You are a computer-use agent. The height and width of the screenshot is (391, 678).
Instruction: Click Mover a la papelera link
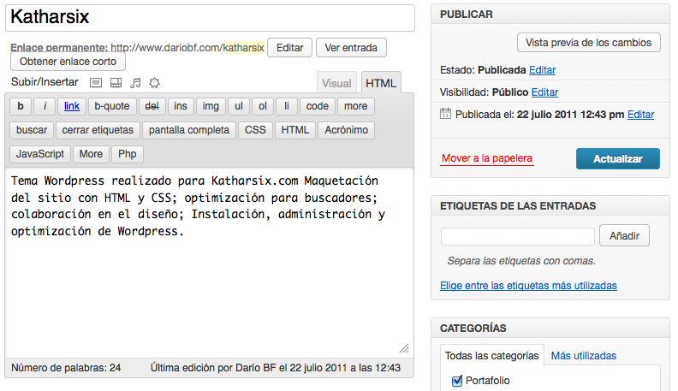[486, 158]
